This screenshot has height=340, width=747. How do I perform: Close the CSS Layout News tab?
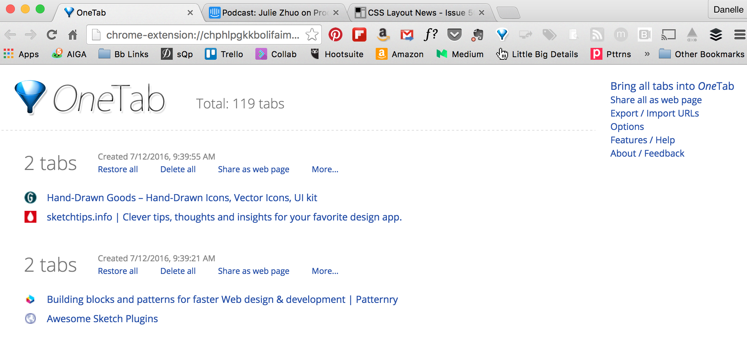pyautogui.click(x=482, y=13)
